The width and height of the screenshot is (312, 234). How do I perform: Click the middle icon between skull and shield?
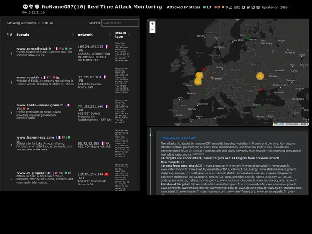click(31, 7)
